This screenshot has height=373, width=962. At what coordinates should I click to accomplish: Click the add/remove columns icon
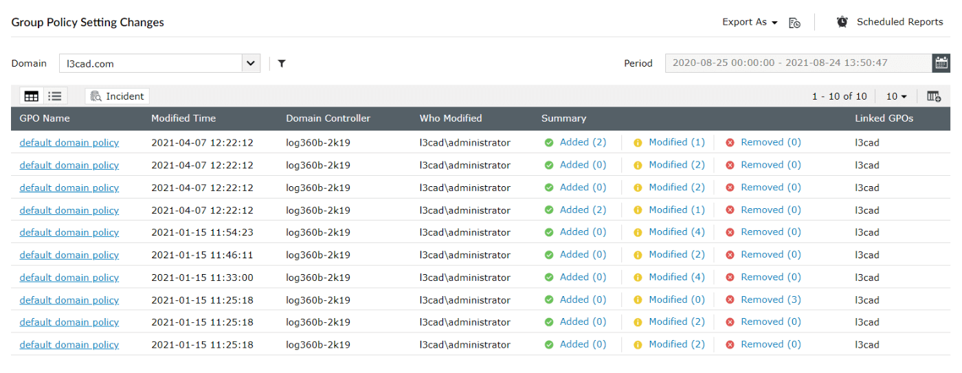pos(934,96)
